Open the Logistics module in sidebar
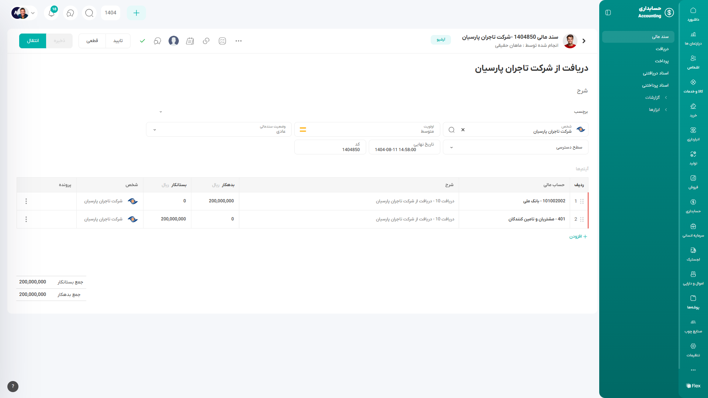The width and height of the screenshot is (708, 398). (693, 254)
